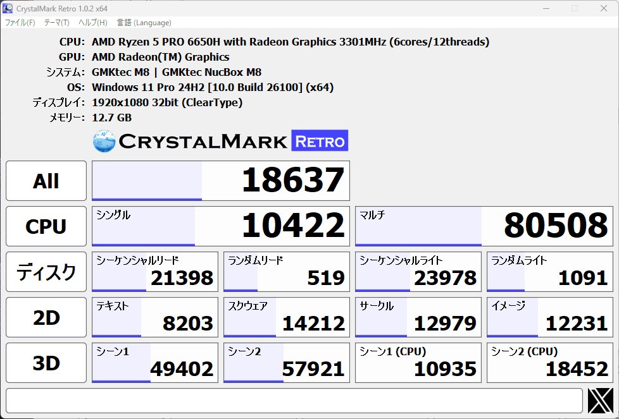Image resolution: width=619 pixels, height=419 pixels.
Task: Launch the 3D benchmark button
Action: [46, 363]
